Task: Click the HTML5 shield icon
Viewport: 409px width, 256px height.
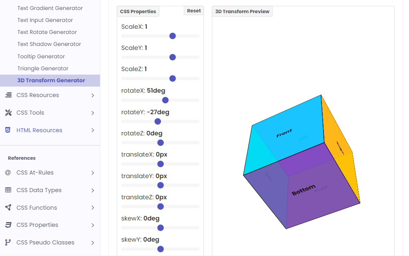Action: point(8,130)
